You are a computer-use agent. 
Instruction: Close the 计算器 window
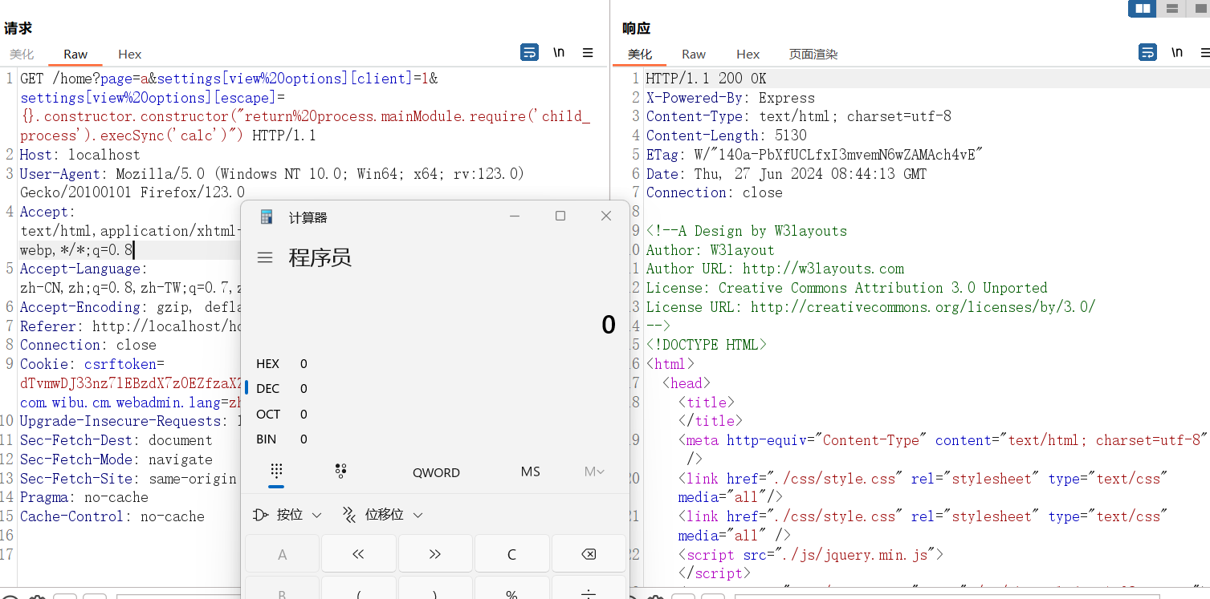tap(606, 217)
